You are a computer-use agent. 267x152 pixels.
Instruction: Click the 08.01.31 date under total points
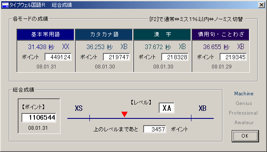coord(38,128)
